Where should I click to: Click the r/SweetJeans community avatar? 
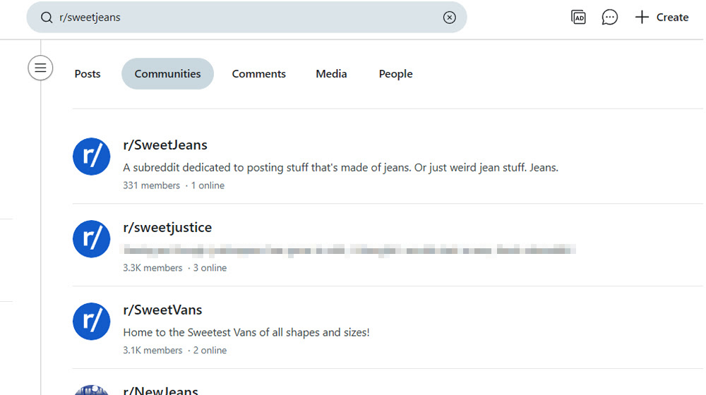point(91,157)
